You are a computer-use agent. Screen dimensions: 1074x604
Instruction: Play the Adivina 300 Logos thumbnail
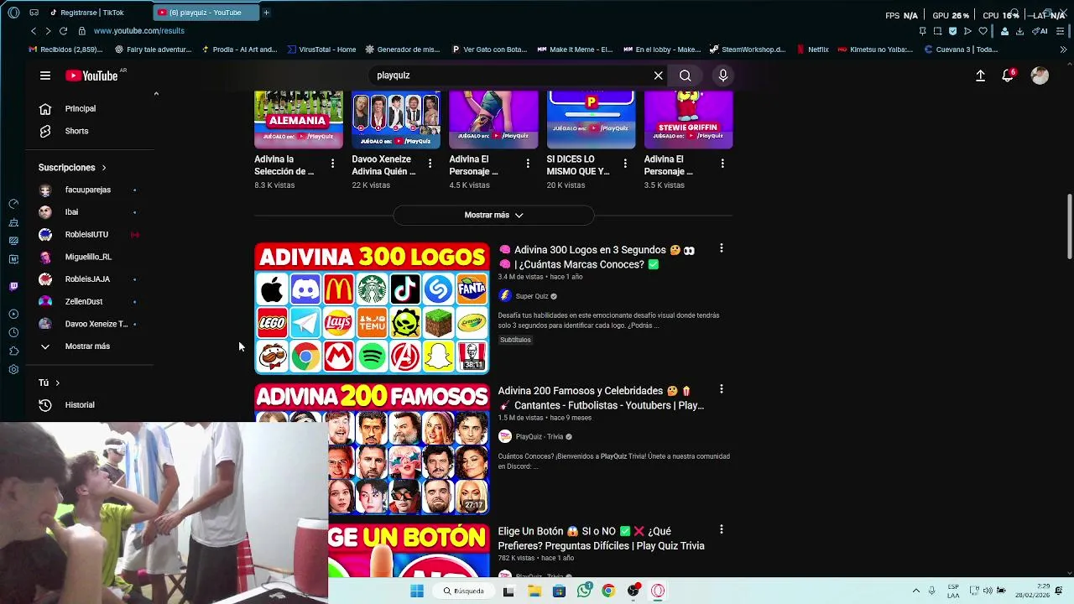point(372,308)
